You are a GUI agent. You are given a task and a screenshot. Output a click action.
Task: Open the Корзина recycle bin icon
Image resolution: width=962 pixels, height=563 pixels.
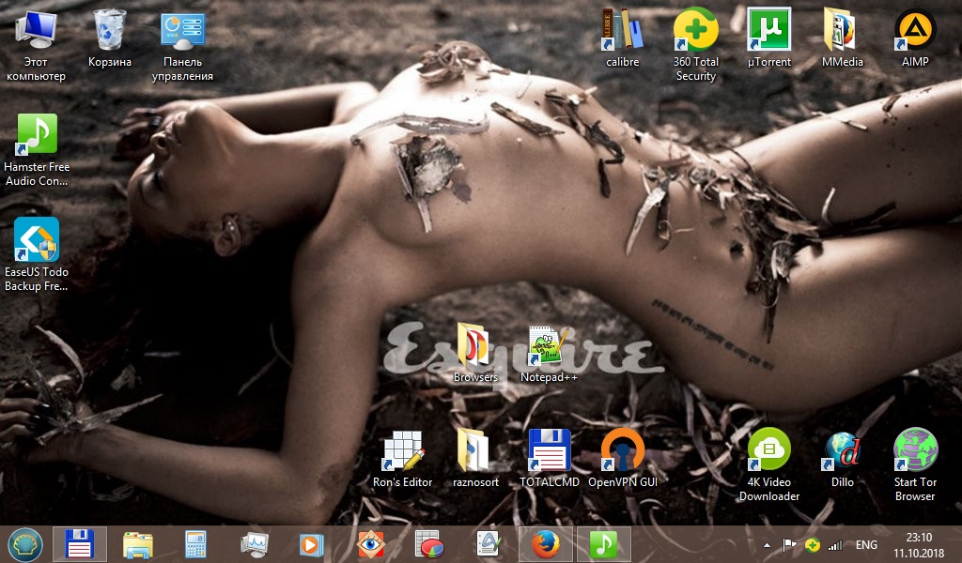point(109,38)
